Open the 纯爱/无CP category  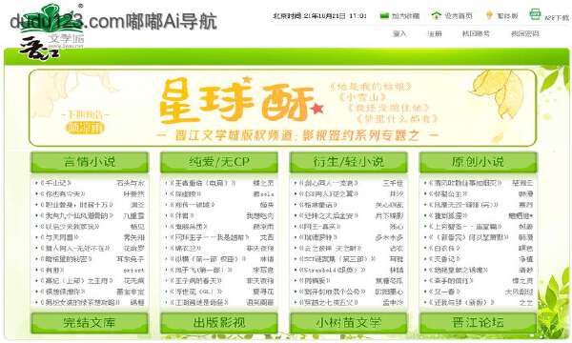219,162
